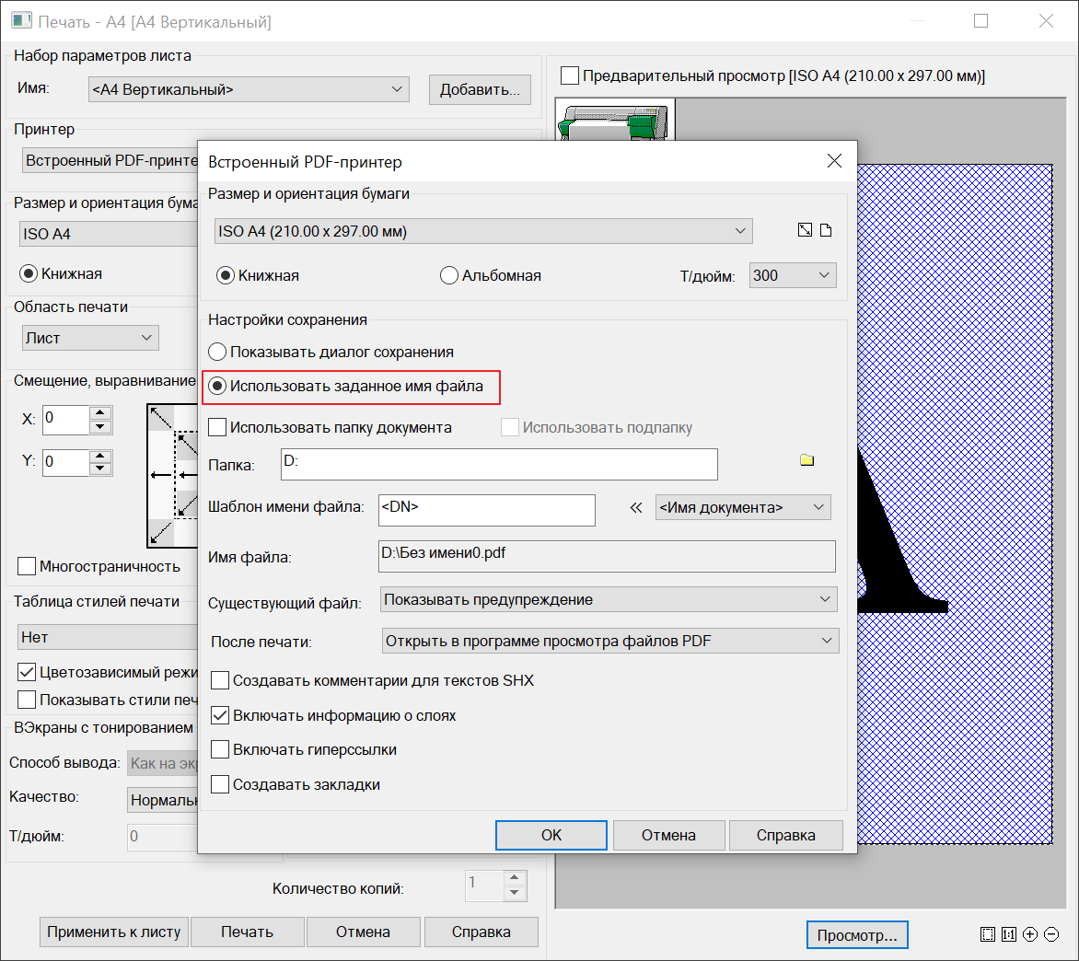Enable Создавать закладки checkbox

[220, 784]
